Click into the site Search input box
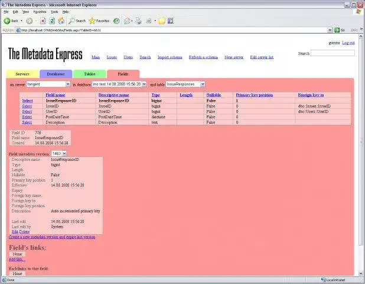The width and height of the screenshot is (365, 284). (x=333, y=53)
